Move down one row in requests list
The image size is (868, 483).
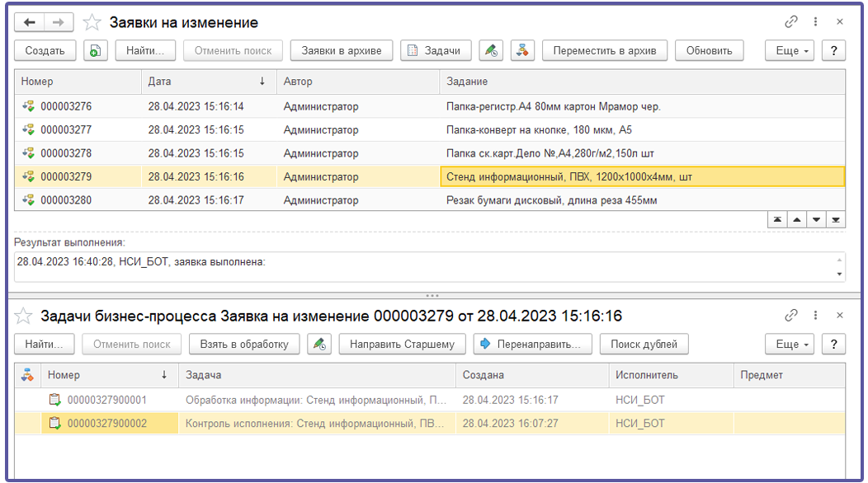(x=816, y=219)
